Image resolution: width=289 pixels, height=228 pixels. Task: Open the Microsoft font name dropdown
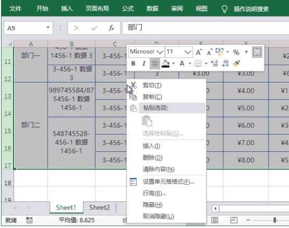(x=160, y=52)
